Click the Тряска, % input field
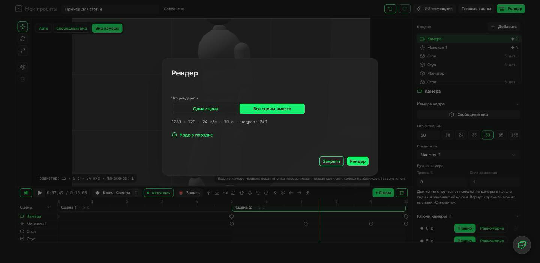 [441, 182]
